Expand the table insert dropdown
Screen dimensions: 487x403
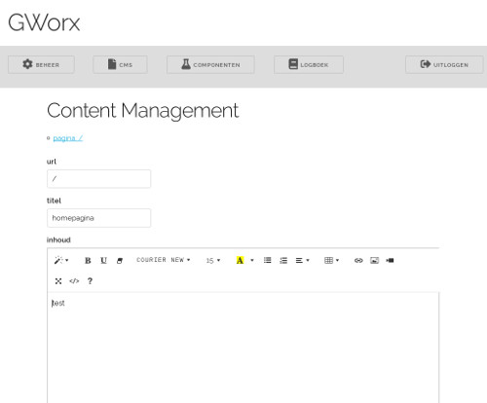[331, 260]
